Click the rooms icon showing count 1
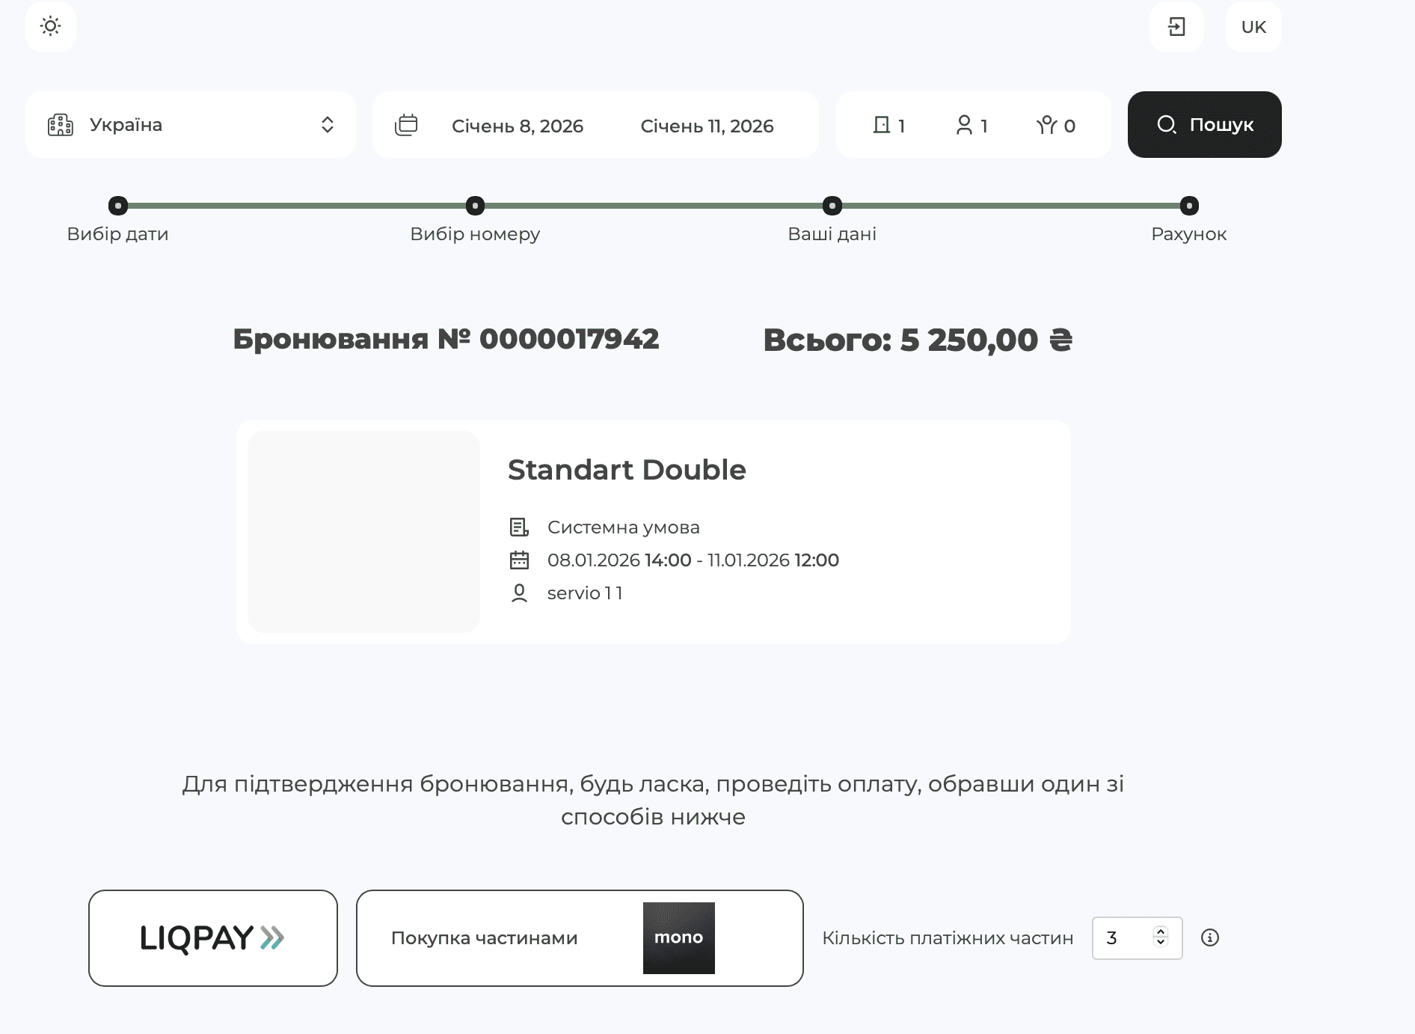 click(883, 125)
